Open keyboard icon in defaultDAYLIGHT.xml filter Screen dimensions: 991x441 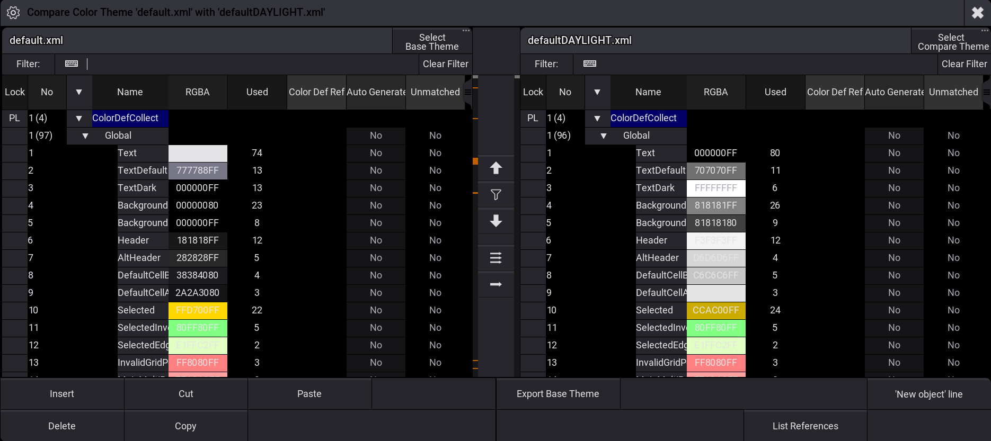[x=590, y=64]
